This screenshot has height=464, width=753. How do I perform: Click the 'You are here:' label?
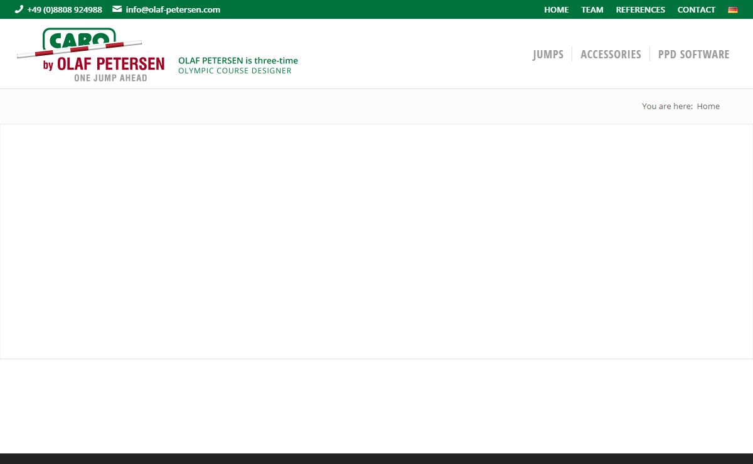click(x=667, y=107)
